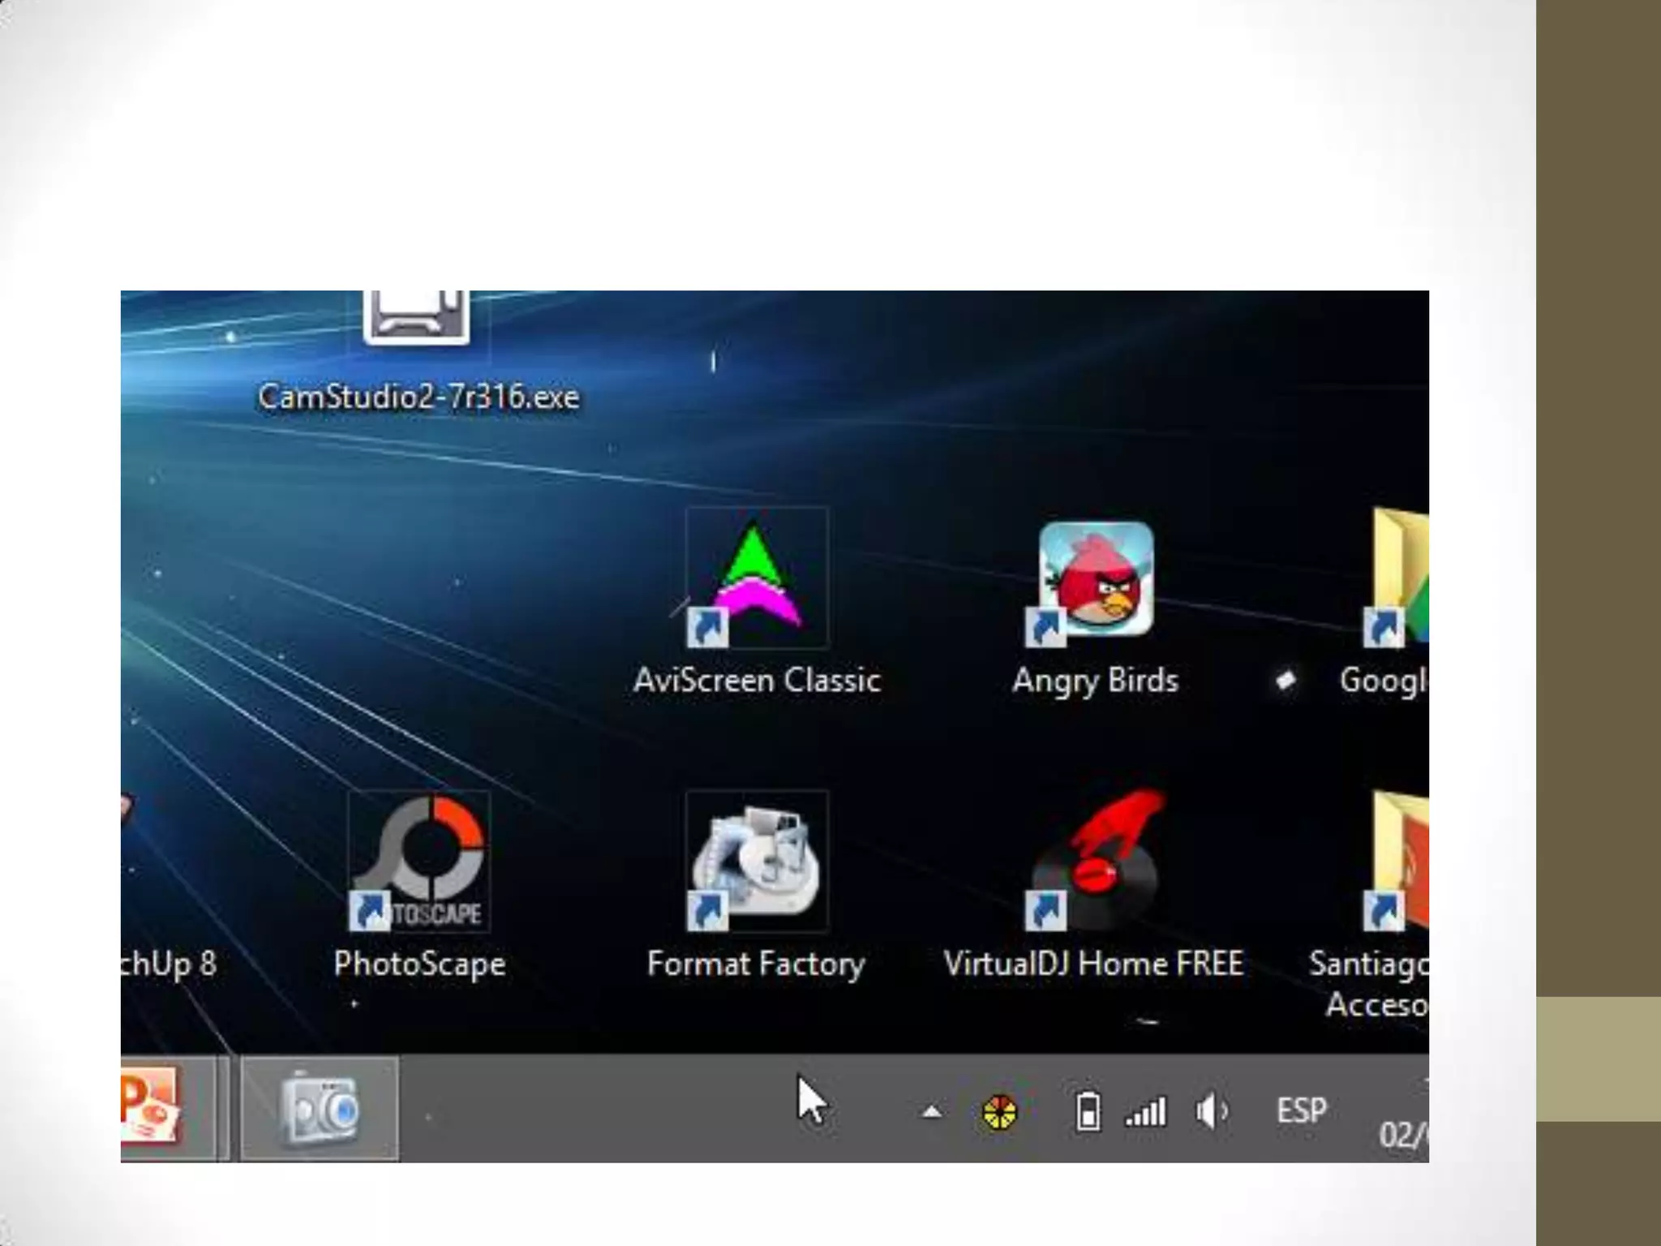The height and width of the screenshot is (1246, 1661).
Task: Click the Format Factory text label
Action: pyautogui.click(x=756, y=965)
